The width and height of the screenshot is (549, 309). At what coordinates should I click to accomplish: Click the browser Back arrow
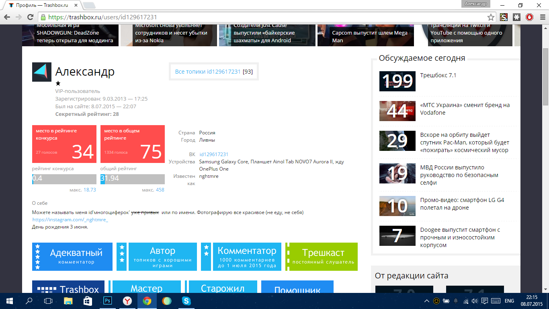(7, 17)
